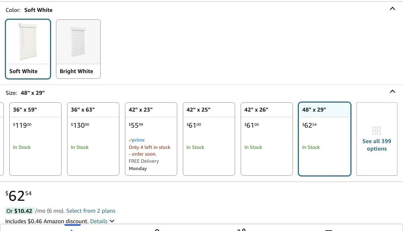
Task: Expand the Amazon discount Details chevron
Action: coord(112,221)
